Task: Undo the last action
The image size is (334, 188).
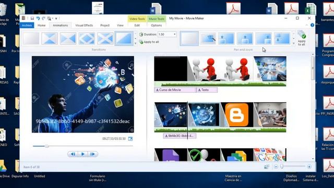Action: pos(38,19)
